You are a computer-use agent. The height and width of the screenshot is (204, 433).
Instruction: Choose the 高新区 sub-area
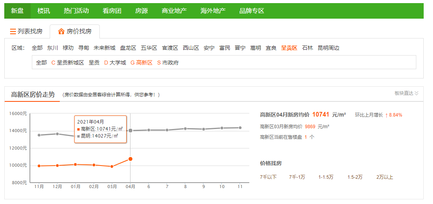tap(144, 63)
